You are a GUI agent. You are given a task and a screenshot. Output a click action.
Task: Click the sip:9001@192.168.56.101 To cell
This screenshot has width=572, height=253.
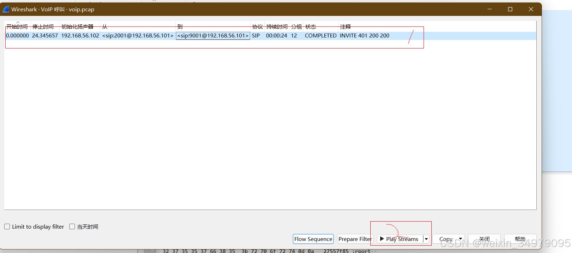213,36
